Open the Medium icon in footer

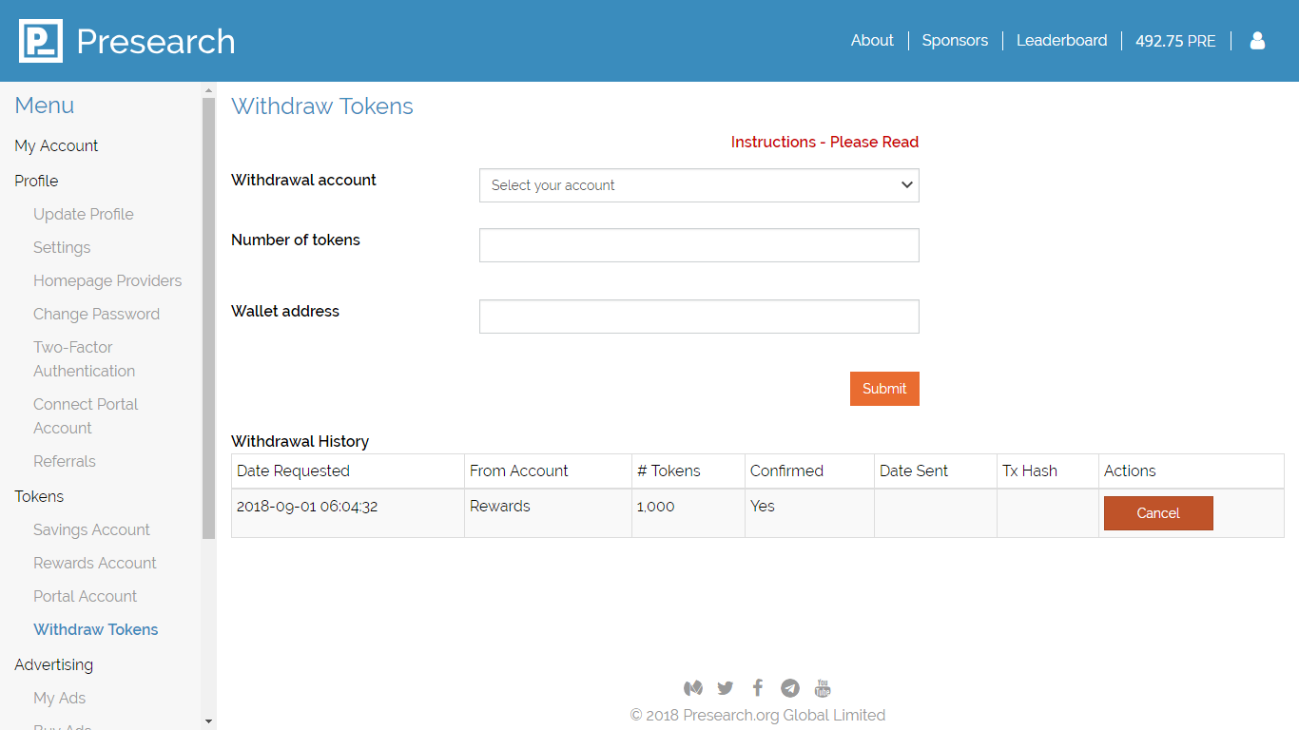pyautogui.click(x=693, y=688)
